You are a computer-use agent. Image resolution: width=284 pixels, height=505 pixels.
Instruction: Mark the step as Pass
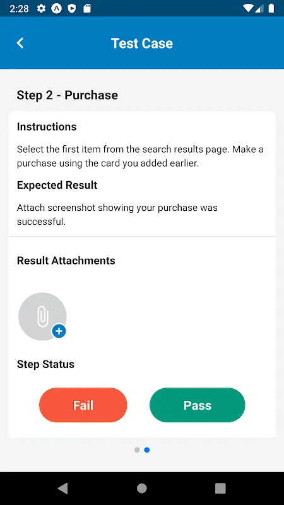(x=198, y=405)
